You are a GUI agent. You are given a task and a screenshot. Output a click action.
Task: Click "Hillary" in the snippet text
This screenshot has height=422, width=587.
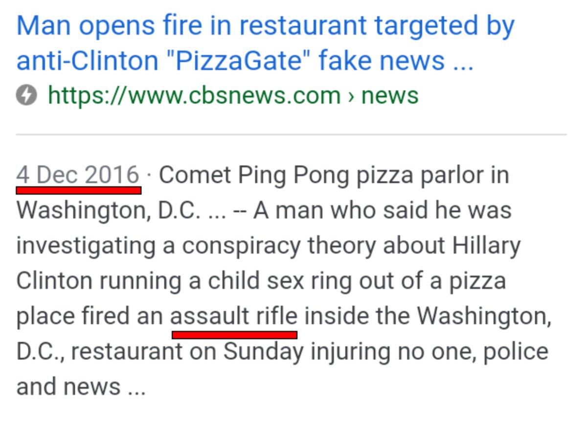click(x=486, y=246)
